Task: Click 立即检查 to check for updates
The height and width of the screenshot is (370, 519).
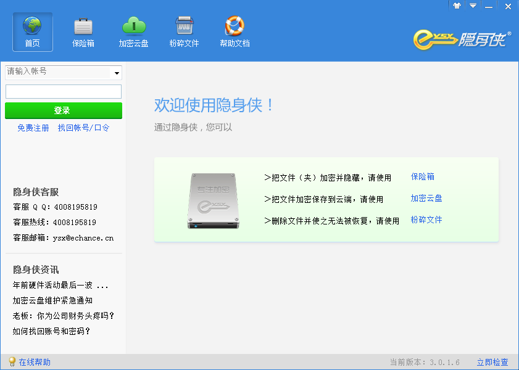Action: [x=492, y=363]
